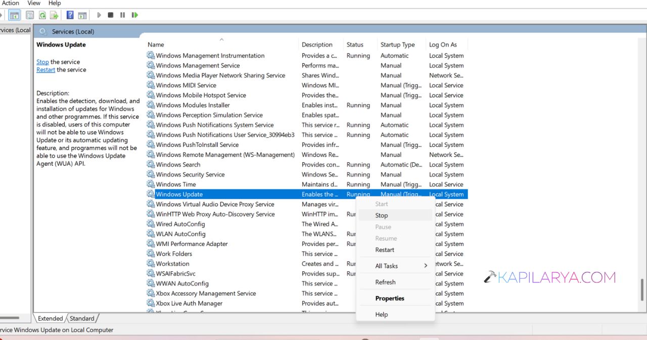Viewport: 647px width, 340px height.
Task: Click the console tree horizontal scrollbar
Action: click(x=10, y=318)
